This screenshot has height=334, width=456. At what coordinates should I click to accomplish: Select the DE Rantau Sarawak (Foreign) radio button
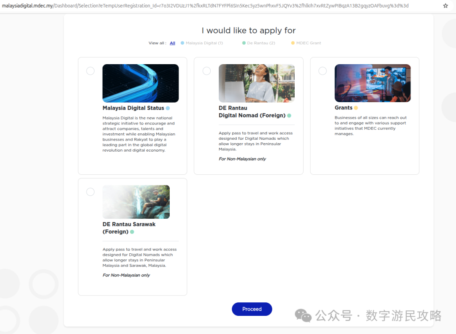click(x=90, y=192)
